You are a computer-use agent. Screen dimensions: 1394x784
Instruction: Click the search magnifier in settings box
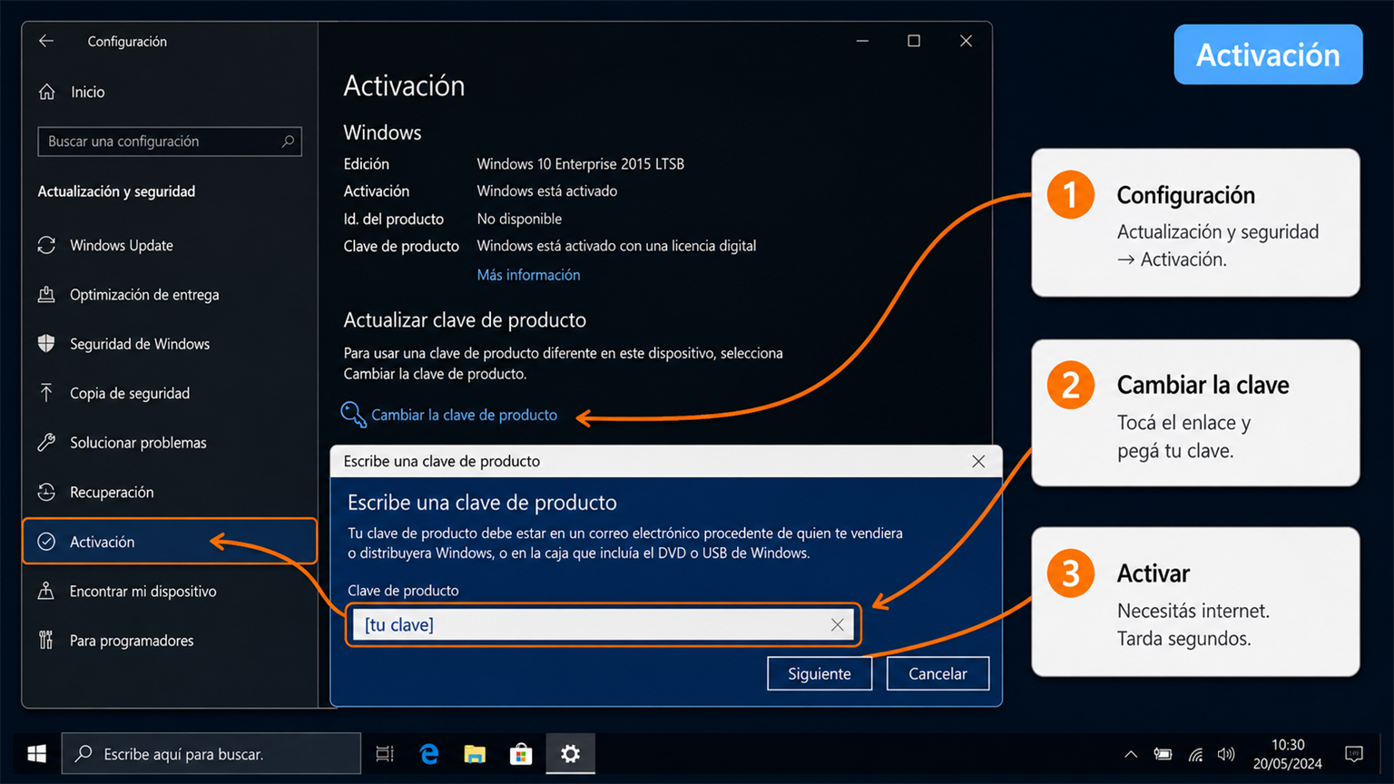(288, 141)
